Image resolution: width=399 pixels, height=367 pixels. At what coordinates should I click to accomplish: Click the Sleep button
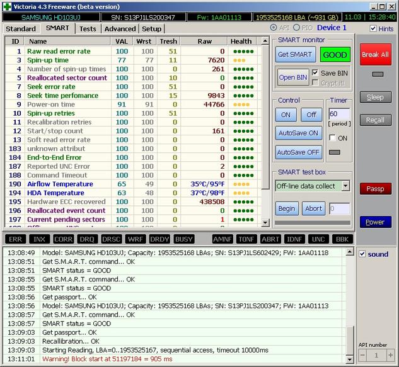point(375,97)
